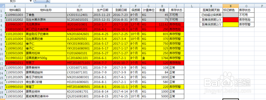Viewport: 266px width, 100px height.
Task: Click the cell 草莓丁
Action: (46, 87)
